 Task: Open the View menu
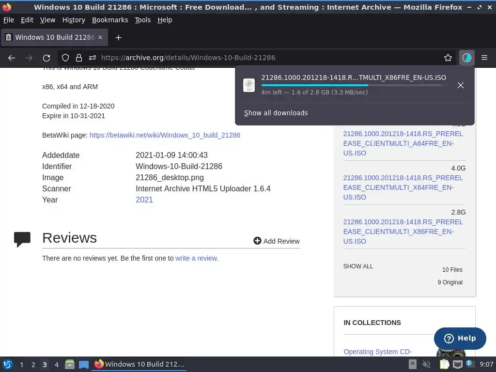pyautogui.click(x=48, y=20)
